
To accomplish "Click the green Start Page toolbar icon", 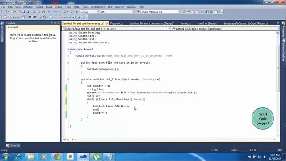I will [207, 12].
